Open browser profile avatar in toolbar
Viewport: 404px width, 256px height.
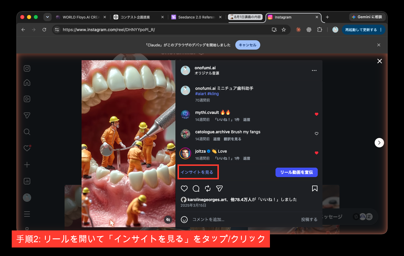(x=335, y=30)
